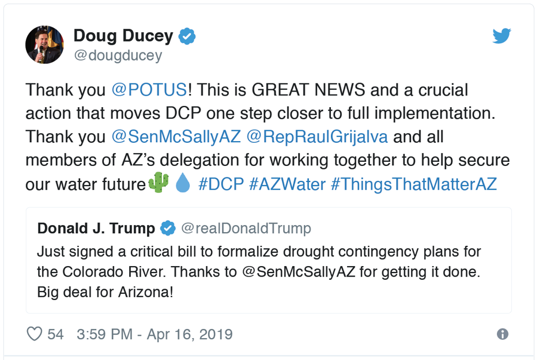Image resolution: width=539 pixels, height=360 pixels.
Task: Open the Doug Ducey display name
Action: tap(123, 36)
